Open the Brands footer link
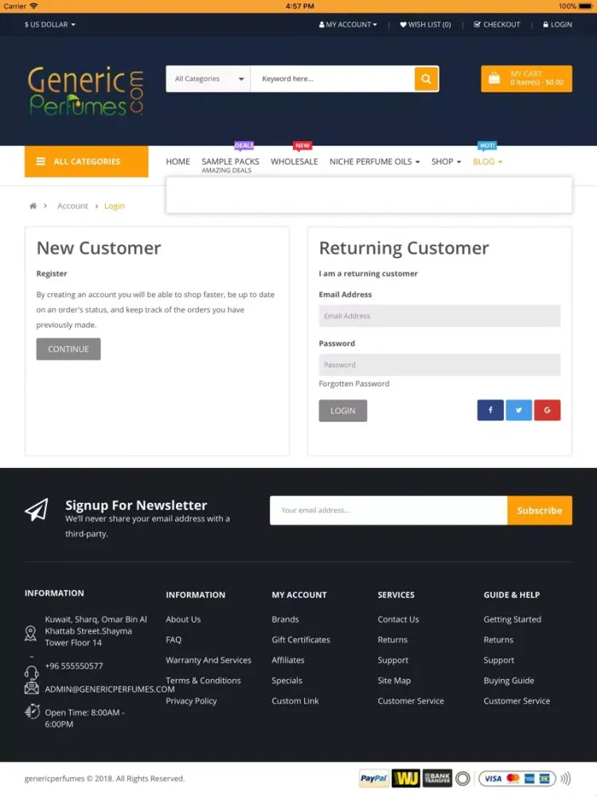Image resolution: width=597 pixels, height=796 pixels. tap(285, 619)
